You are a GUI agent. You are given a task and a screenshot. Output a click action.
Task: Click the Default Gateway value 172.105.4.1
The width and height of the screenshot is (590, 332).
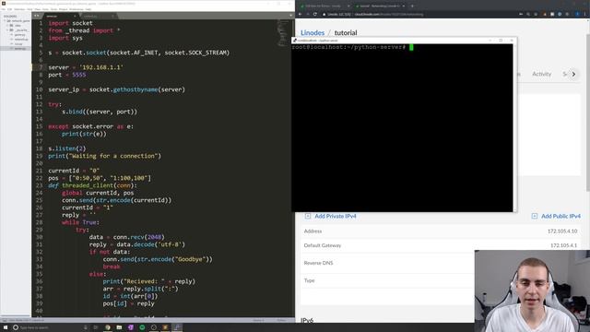click(x=563, y=245)
